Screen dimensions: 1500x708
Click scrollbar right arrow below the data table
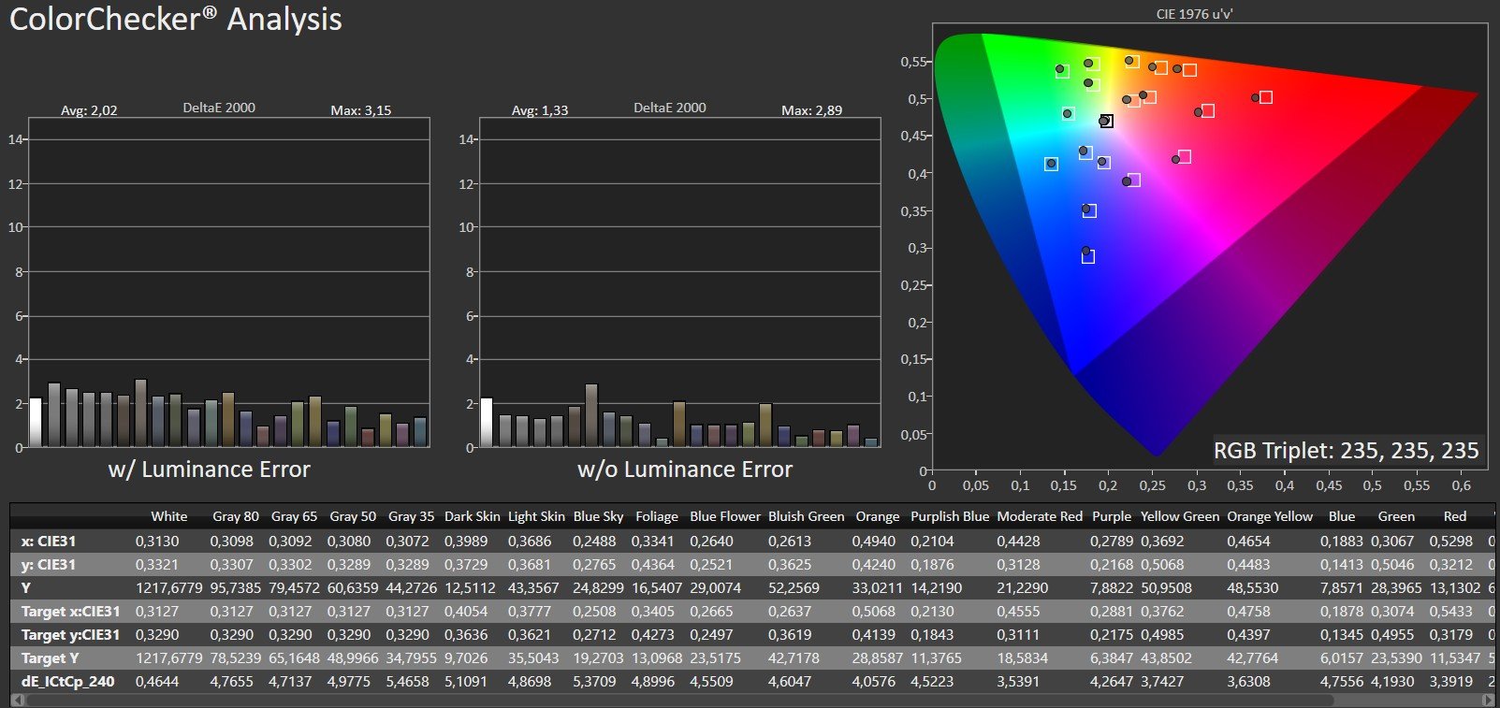pyautogui.click(x=1489, y=700)
